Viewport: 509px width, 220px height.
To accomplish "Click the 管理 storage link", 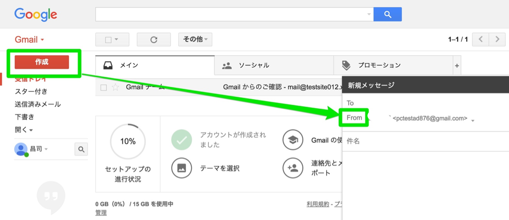I will [101, 213].
